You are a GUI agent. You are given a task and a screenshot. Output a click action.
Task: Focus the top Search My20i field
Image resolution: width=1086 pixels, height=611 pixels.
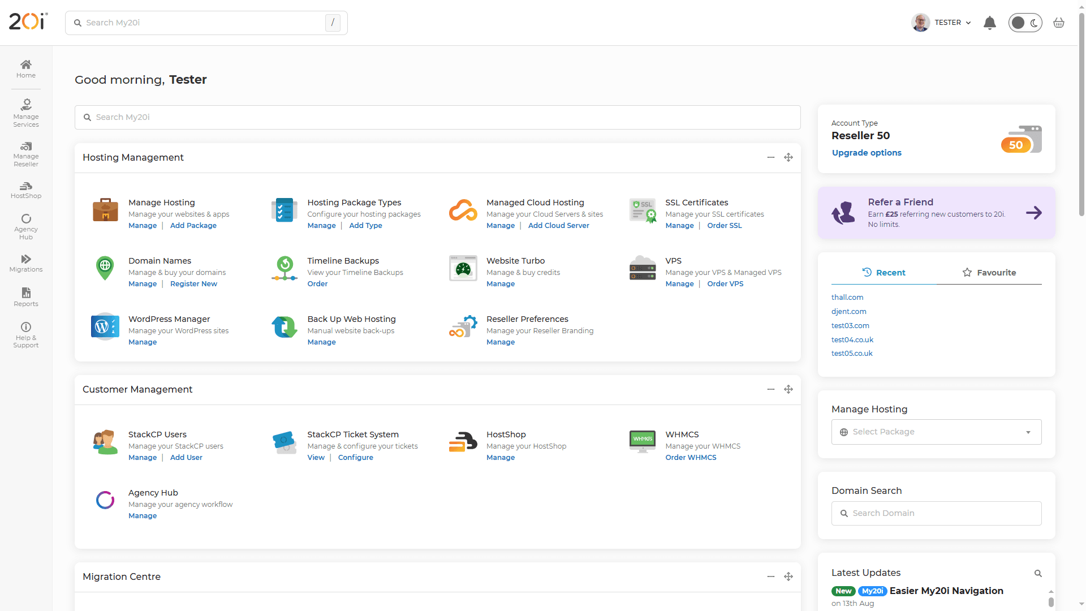(x=206, y=23)
